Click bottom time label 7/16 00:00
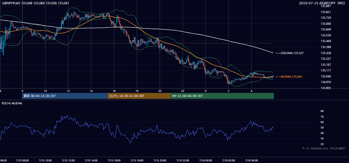 click(x=206, y=160)
